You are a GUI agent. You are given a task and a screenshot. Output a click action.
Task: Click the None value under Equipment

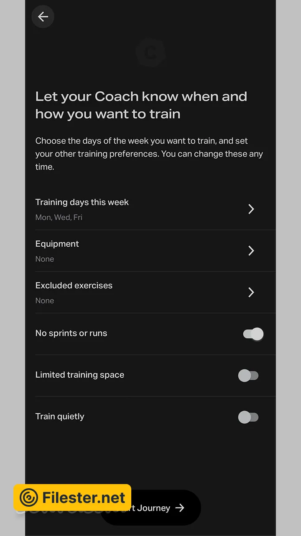tap(45, 259)
